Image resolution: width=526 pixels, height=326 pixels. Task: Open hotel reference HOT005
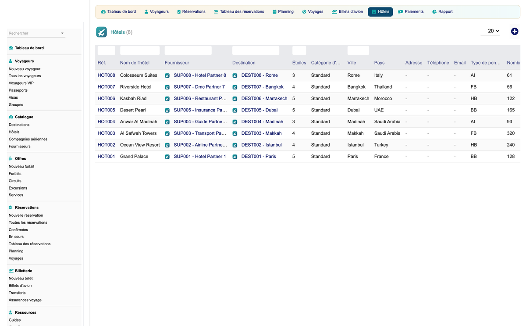tap(107, 110)
